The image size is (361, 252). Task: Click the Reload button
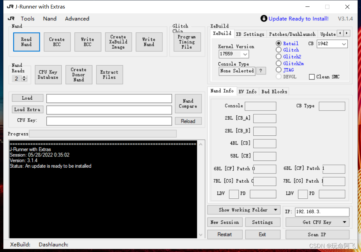188,121
